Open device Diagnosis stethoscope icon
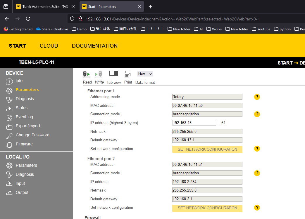The image size is (305, 219). click(9, 100)
